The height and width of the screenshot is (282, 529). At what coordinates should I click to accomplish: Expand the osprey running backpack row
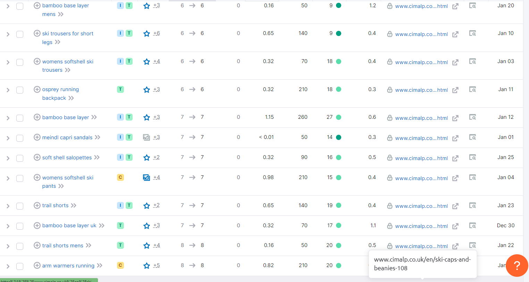point(8,90)
